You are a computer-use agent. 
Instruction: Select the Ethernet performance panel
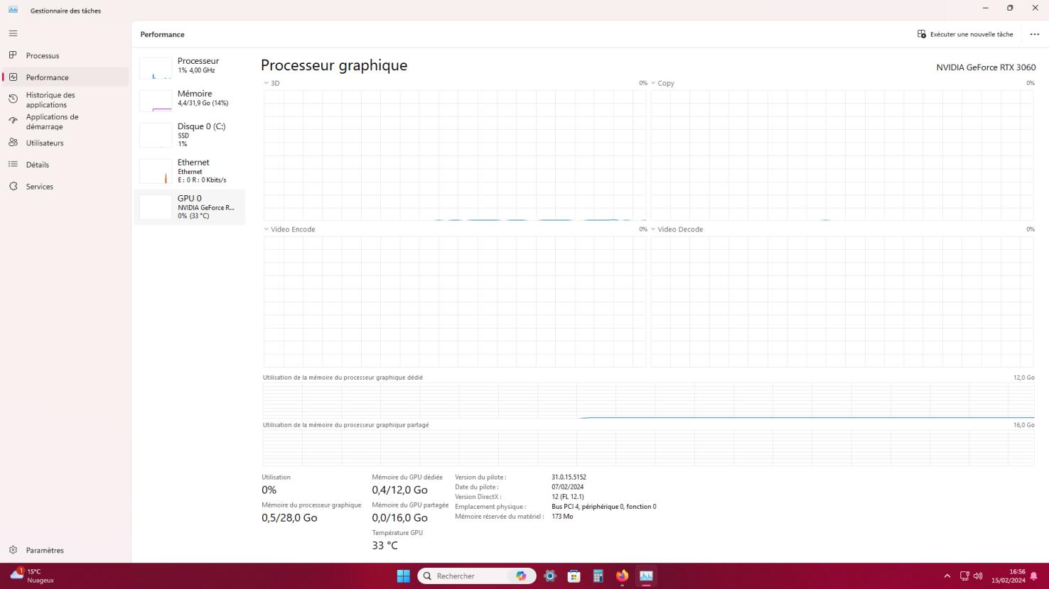[190, 170]
